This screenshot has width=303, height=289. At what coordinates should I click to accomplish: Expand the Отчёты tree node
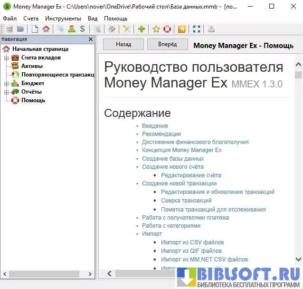[7, 92]
